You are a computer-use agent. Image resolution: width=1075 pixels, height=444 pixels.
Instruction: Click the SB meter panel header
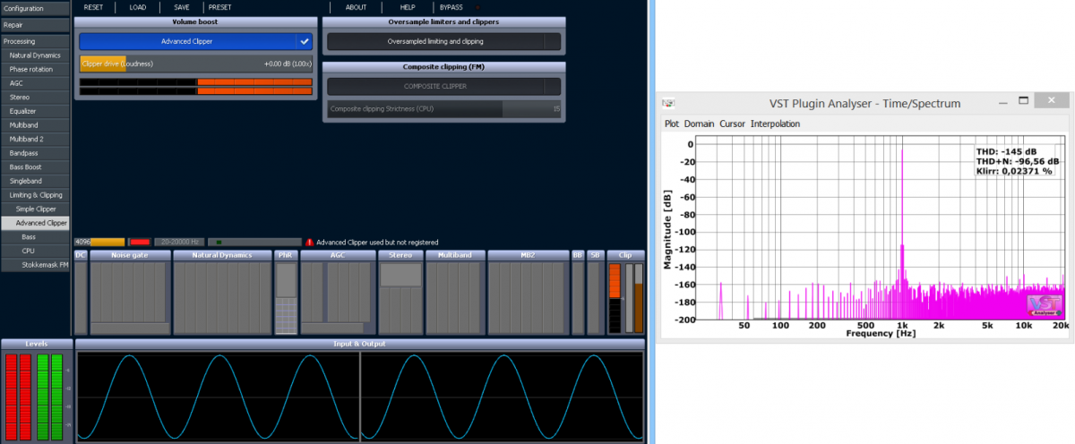596,255
